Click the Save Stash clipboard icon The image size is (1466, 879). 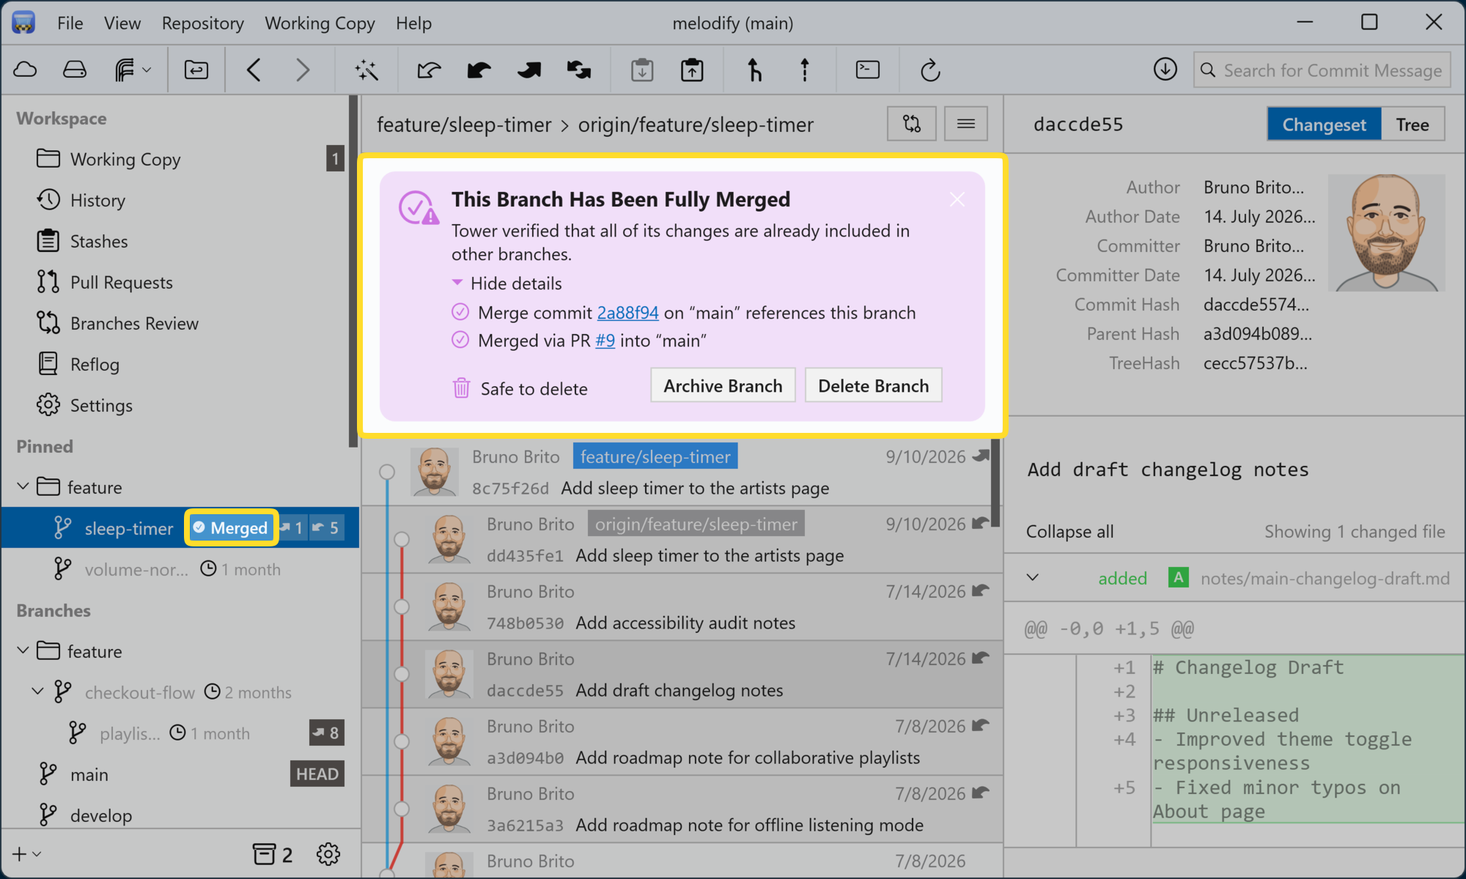pos(642,70)
